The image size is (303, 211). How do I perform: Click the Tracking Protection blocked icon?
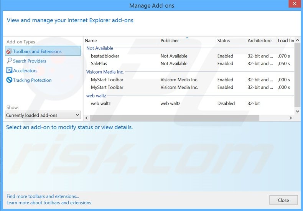tap(9, 80)
